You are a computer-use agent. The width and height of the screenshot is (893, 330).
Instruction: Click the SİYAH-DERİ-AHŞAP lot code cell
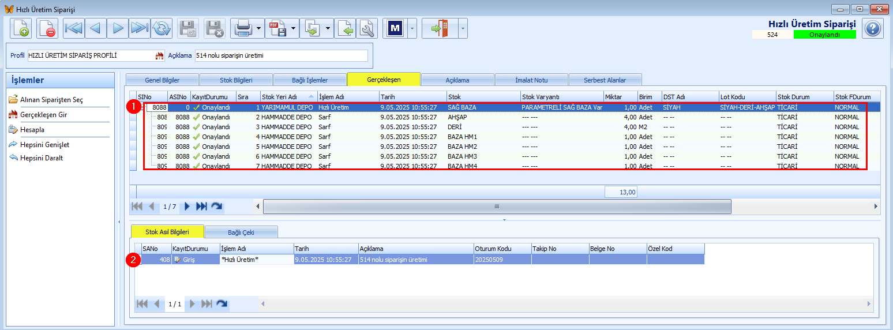746,107
